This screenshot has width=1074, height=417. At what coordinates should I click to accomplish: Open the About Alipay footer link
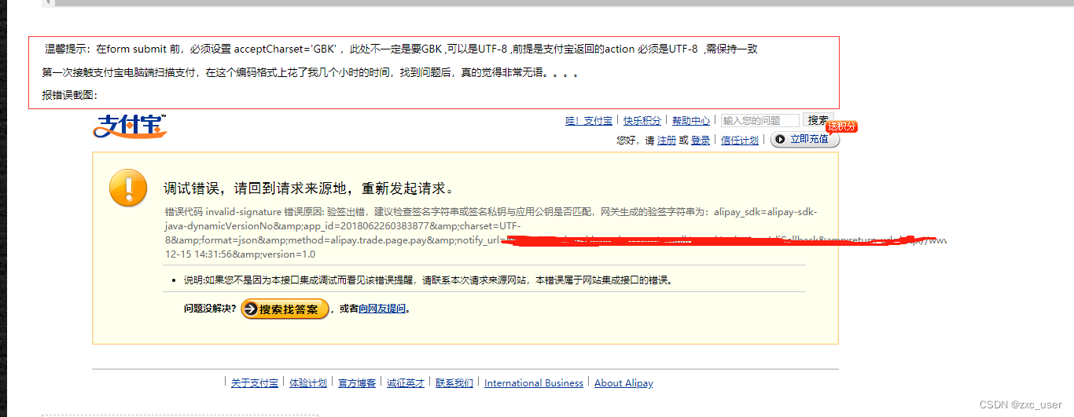[623, 383]
